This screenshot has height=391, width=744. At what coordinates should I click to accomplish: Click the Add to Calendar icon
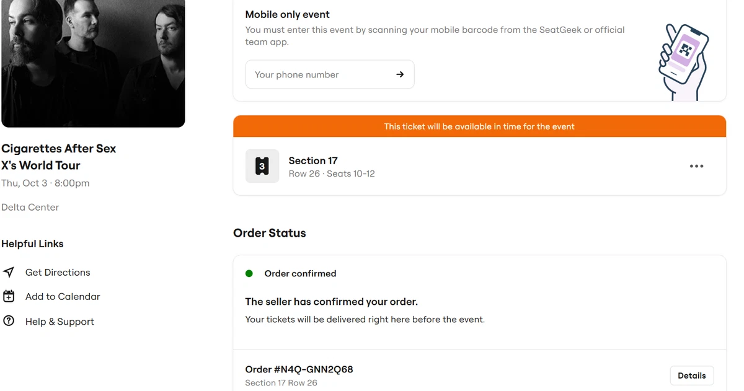point(9,296)
